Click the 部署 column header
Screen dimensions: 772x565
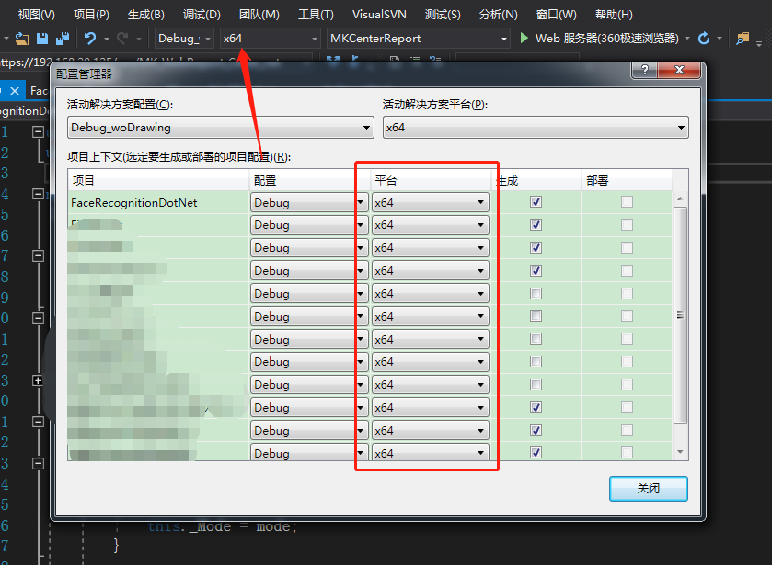[627, 180]
